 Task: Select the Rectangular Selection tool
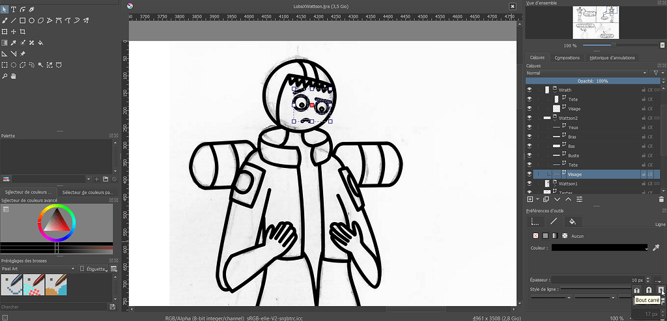[5, 65]
